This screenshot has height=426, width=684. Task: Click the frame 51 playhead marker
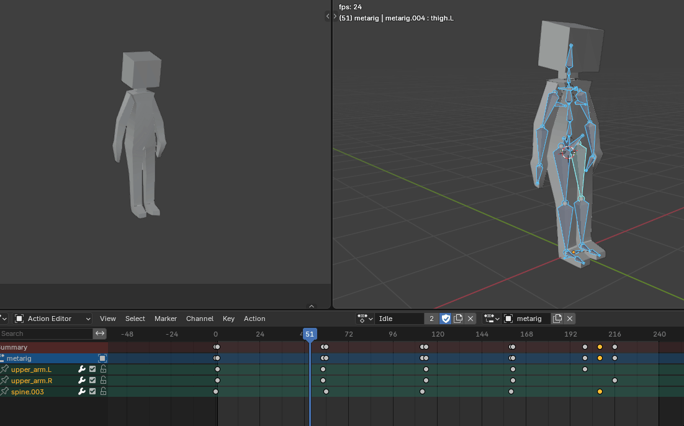tap(310, 334)
